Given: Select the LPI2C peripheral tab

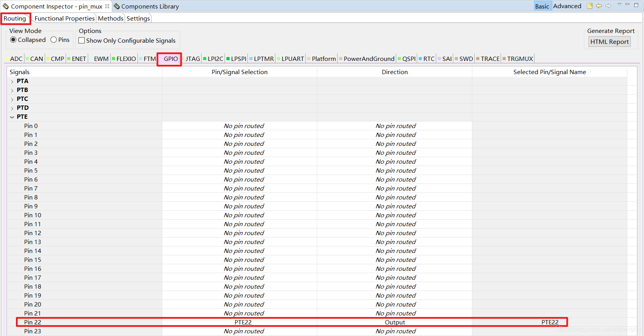Looking at the screenshot, I should tap(213, 59).
